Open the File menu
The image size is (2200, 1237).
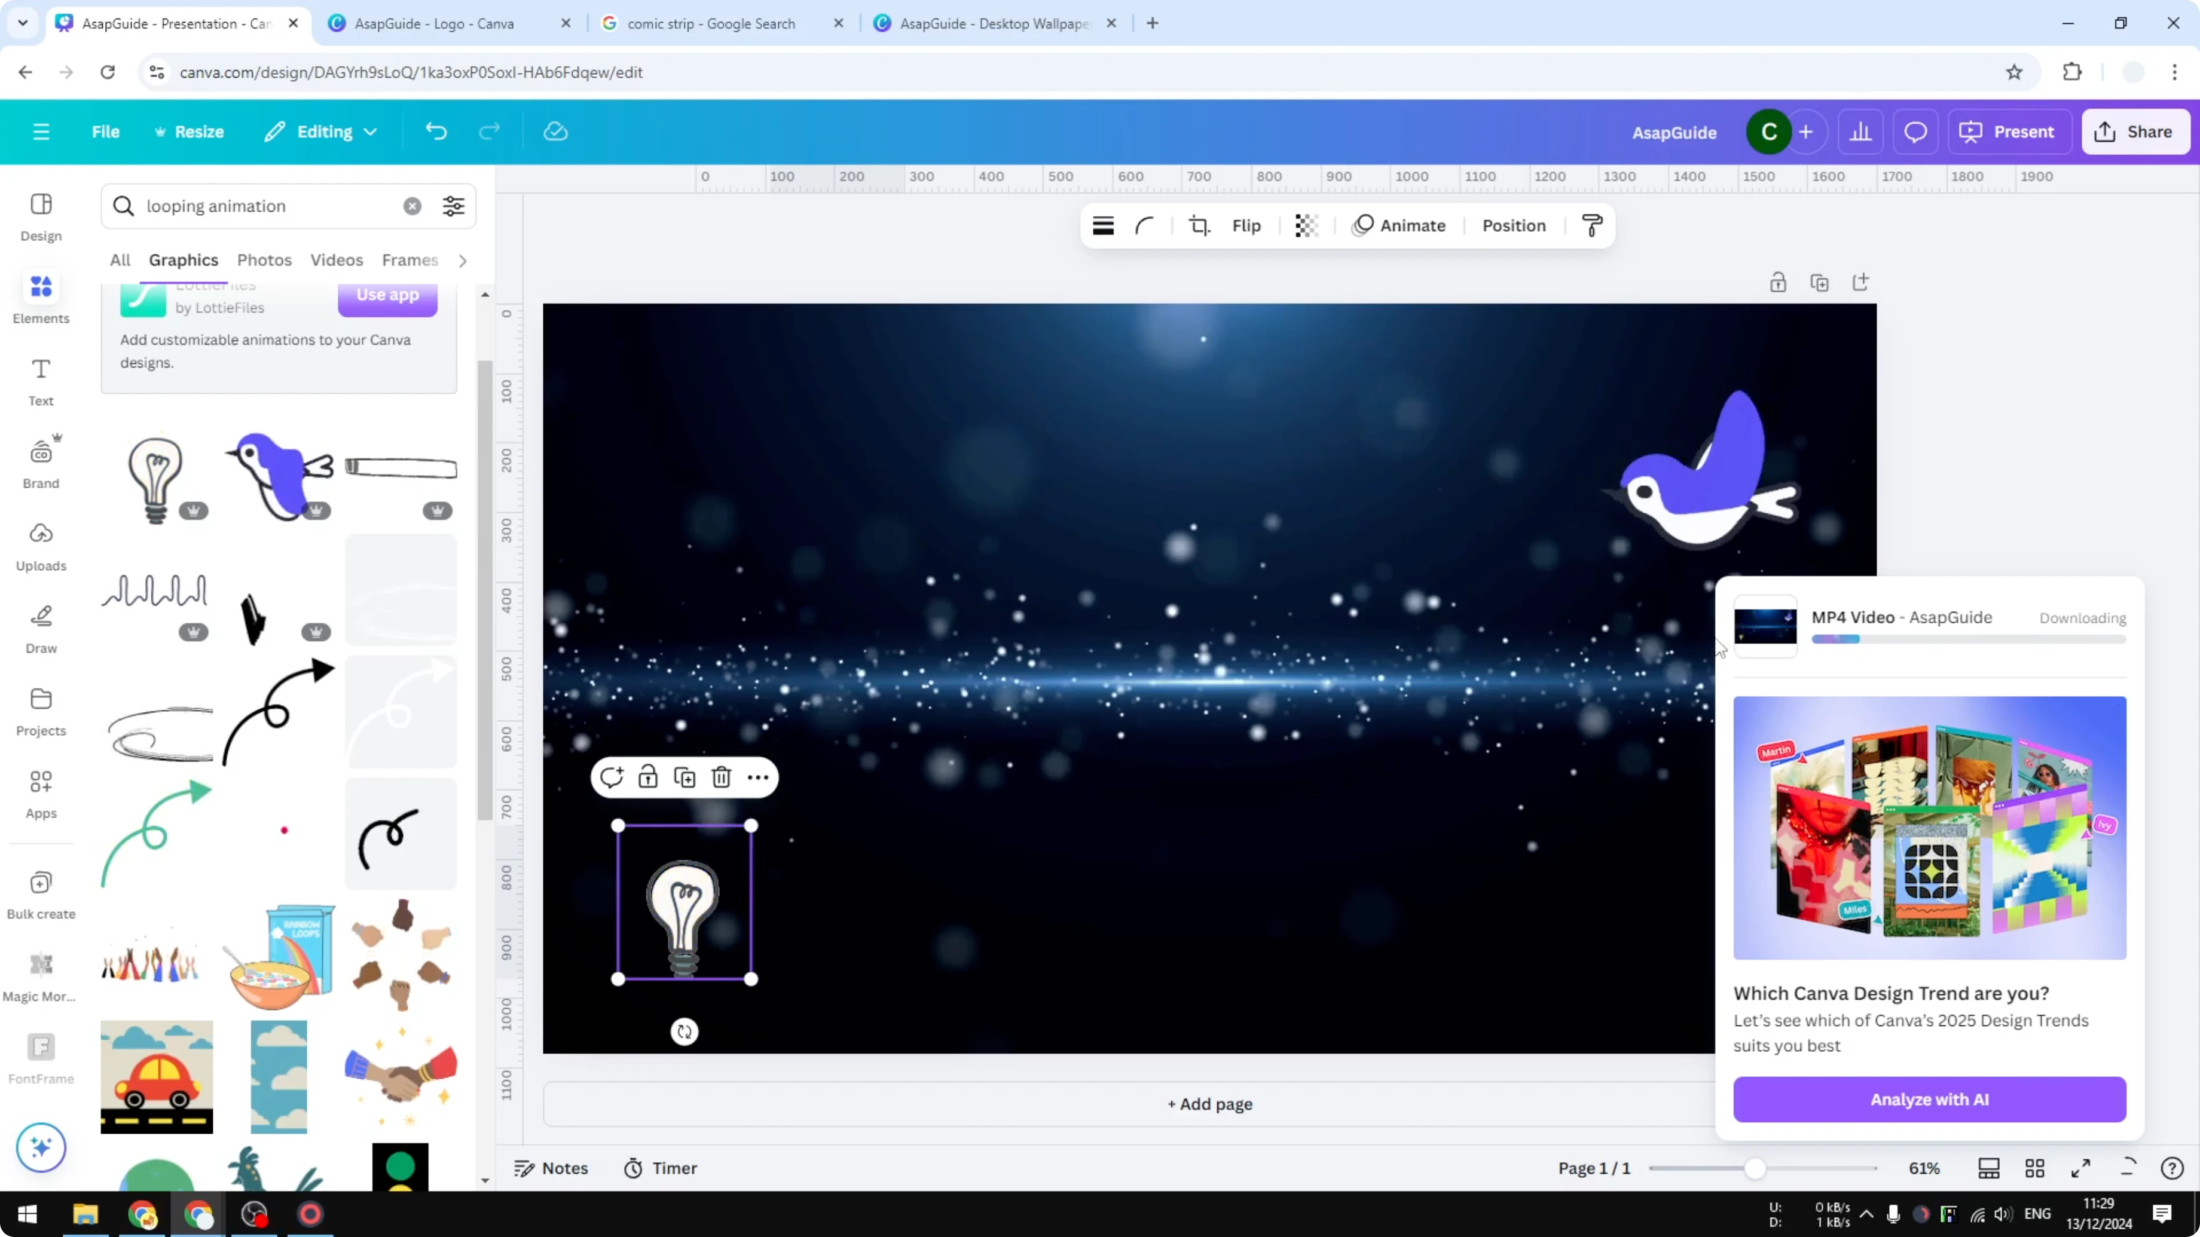point(106,131)
